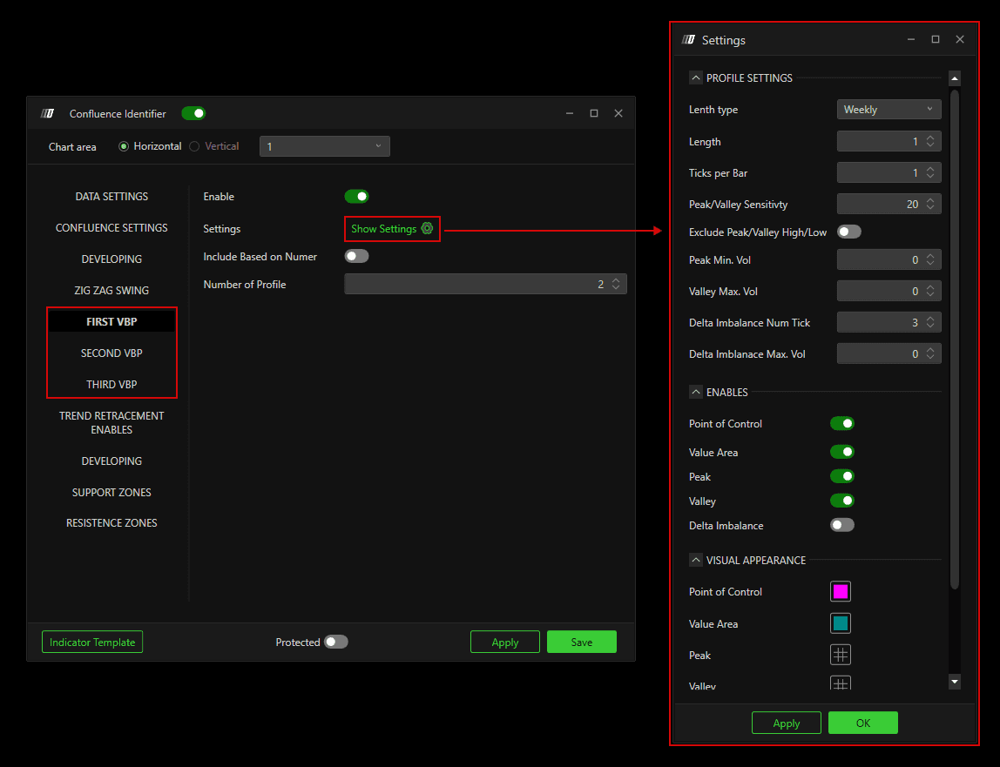Open the SUPPORT ZONES tab
The width and height of the screenshot is (1000, 767).
point(111,492)
